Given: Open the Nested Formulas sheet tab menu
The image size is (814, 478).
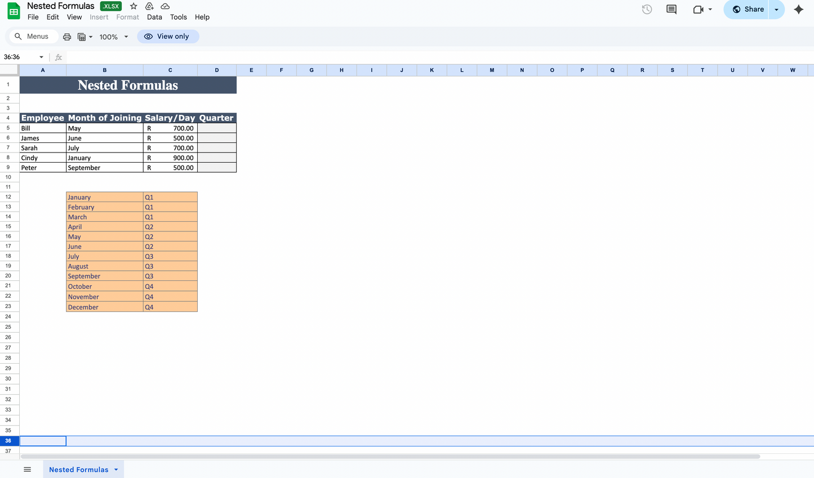Looking at the screenshot, I should tap(116, 469).
